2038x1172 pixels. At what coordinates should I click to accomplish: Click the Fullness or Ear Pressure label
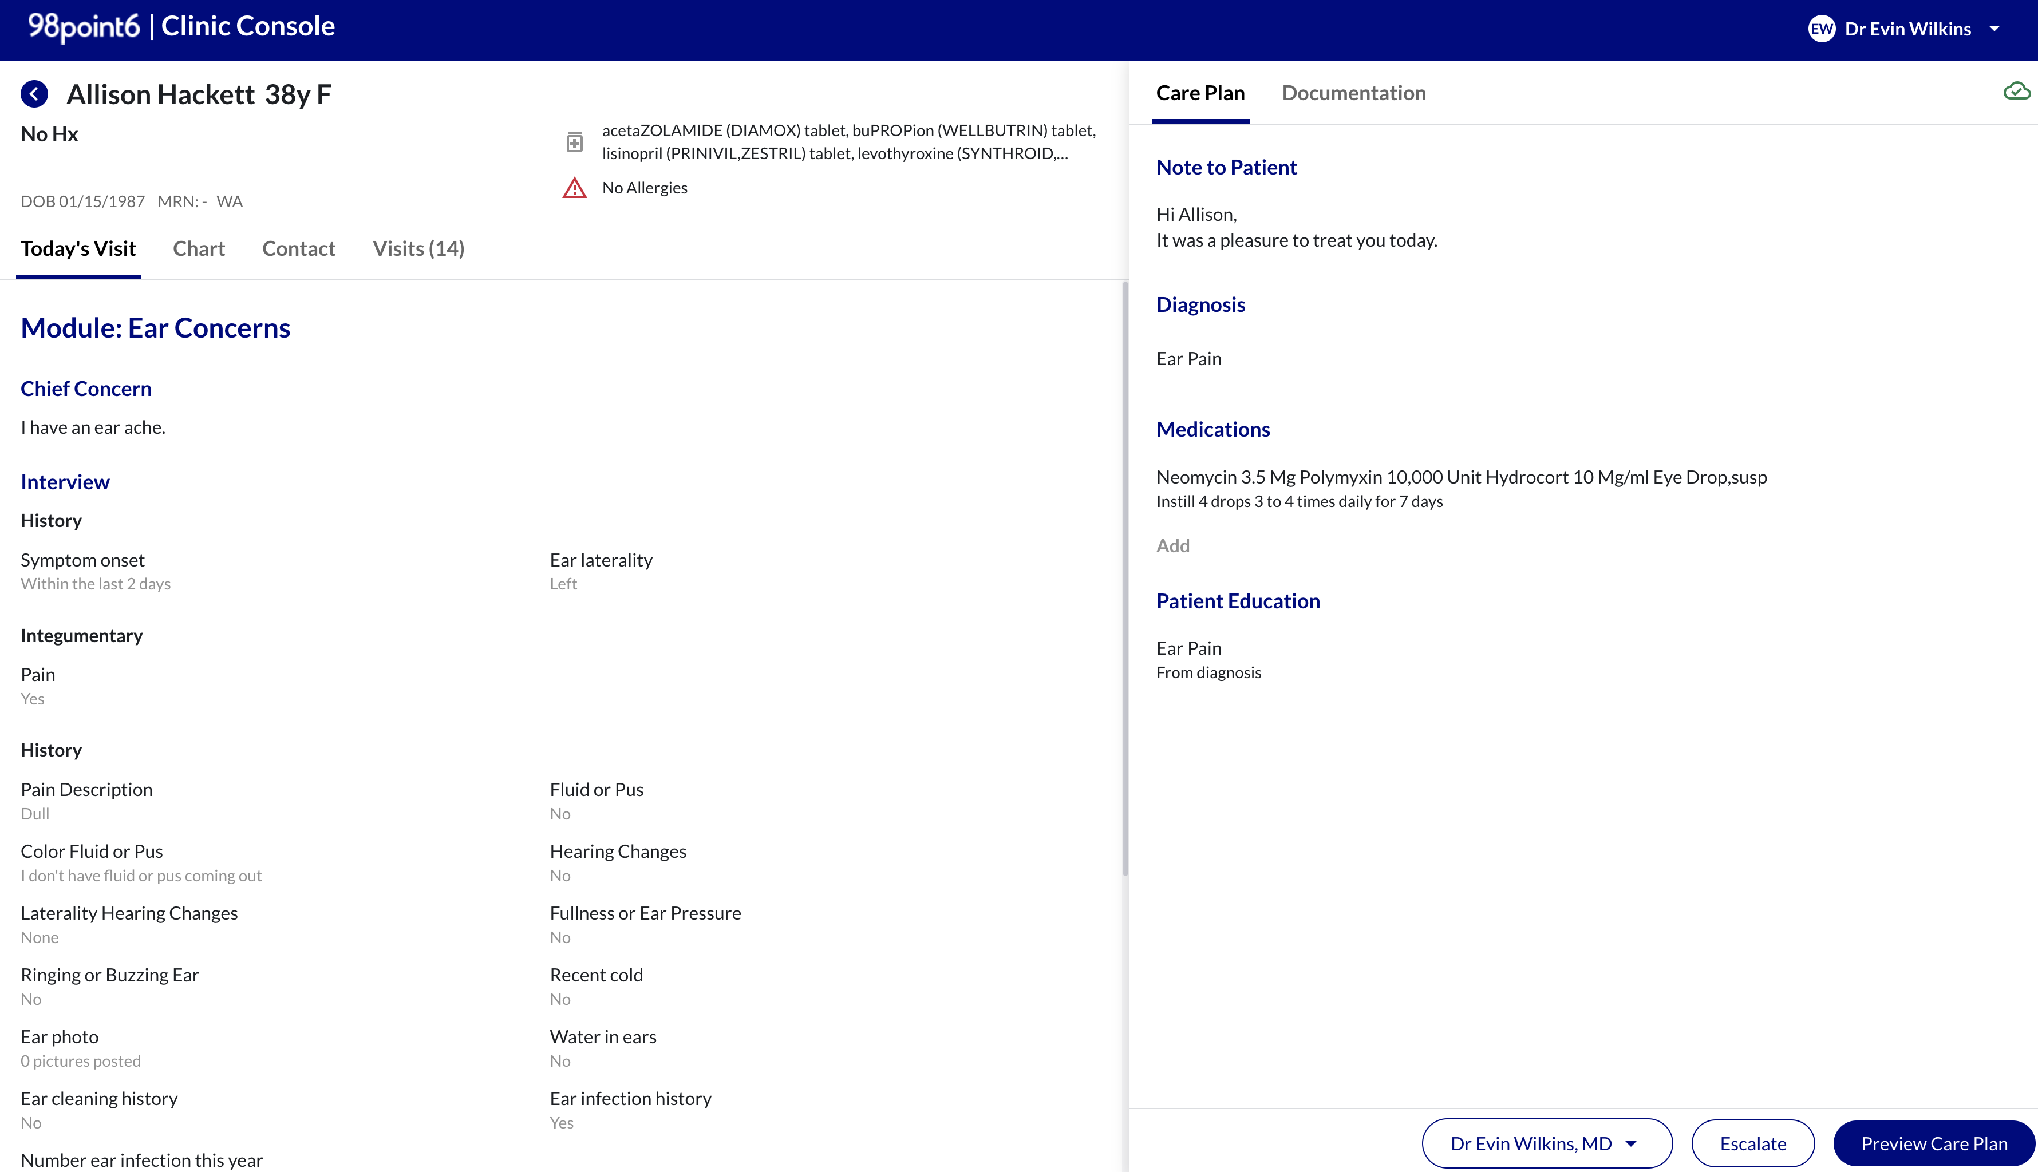[645, 913]
